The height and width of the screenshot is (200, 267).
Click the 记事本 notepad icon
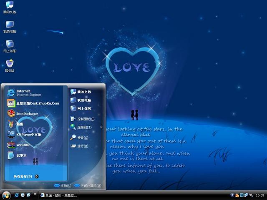[x=11, y=155]
